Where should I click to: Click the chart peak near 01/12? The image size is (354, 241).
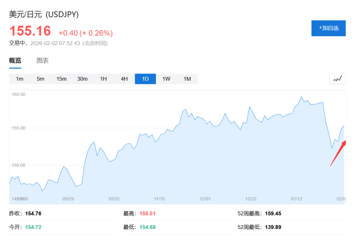301,97
